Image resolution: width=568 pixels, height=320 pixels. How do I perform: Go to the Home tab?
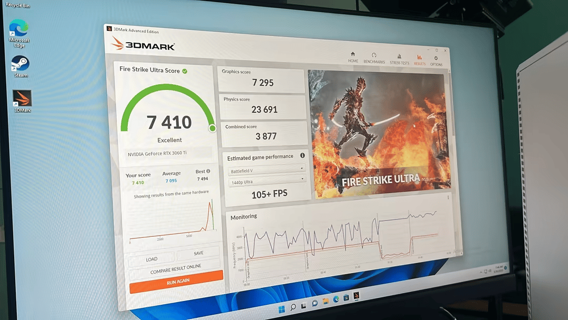pos(353,57)
